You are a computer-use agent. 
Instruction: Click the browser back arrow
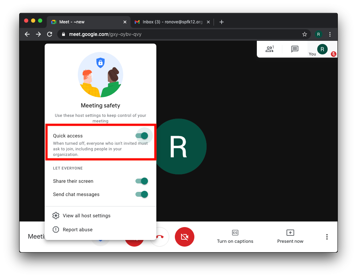[27, 34]
